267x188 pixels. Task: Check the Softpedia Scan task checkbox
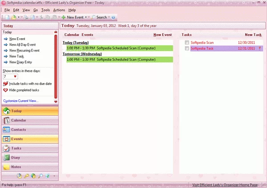click(x=187, y=43)
